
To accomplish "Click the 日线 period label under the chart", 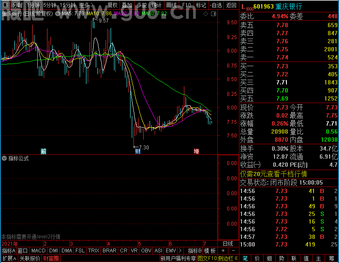I will coord(228,244).
